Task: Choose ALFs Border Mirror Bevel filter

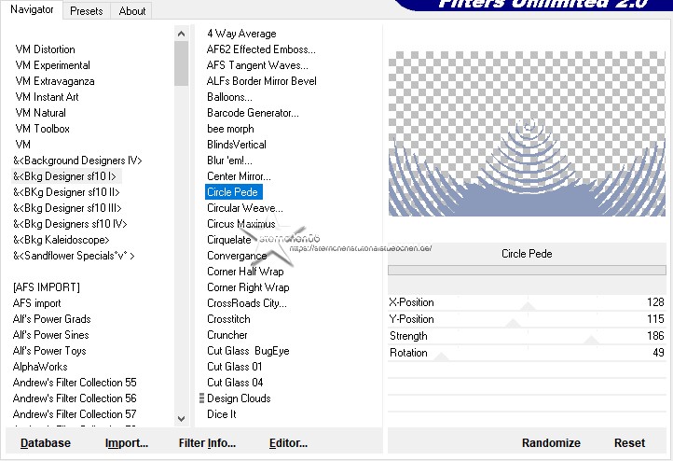Action: click(261, 81)
